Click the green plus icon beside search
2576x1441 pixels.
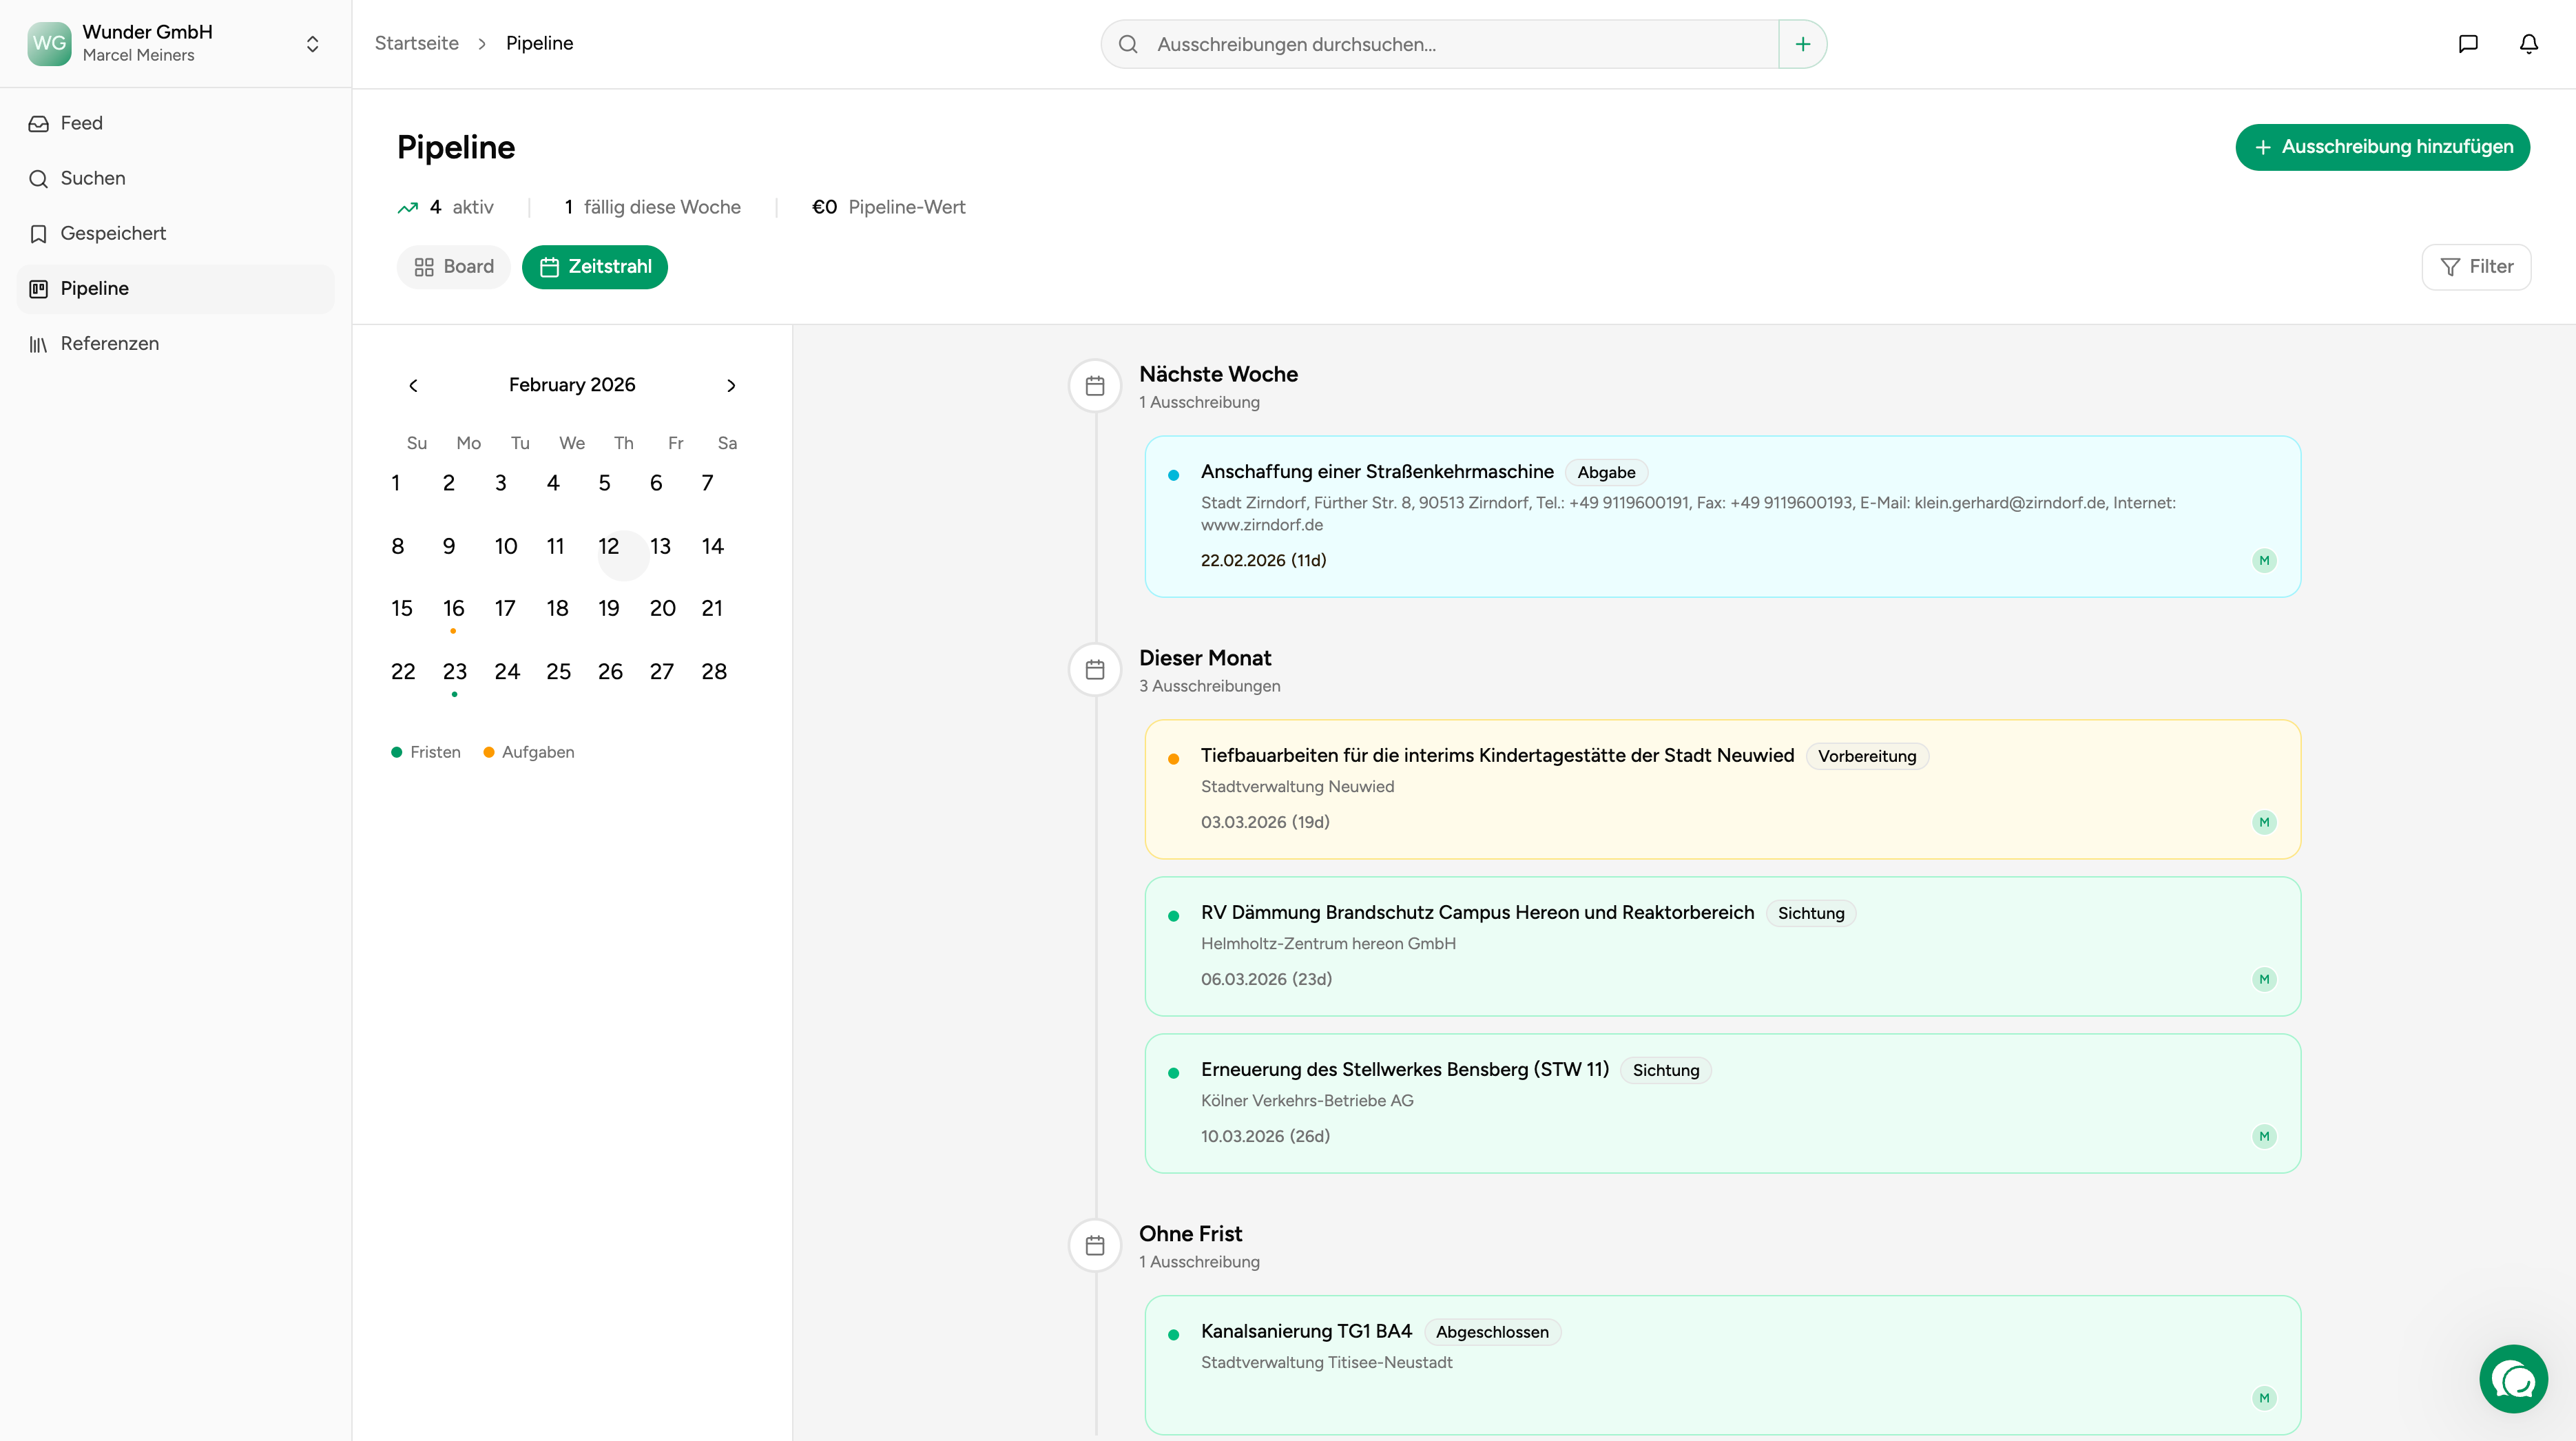(1802, 44)
